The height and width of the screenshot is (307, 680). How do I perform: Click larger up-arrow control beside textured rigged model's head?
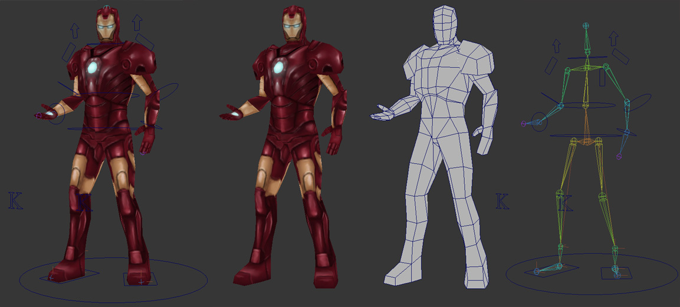[x=137, y=22]
